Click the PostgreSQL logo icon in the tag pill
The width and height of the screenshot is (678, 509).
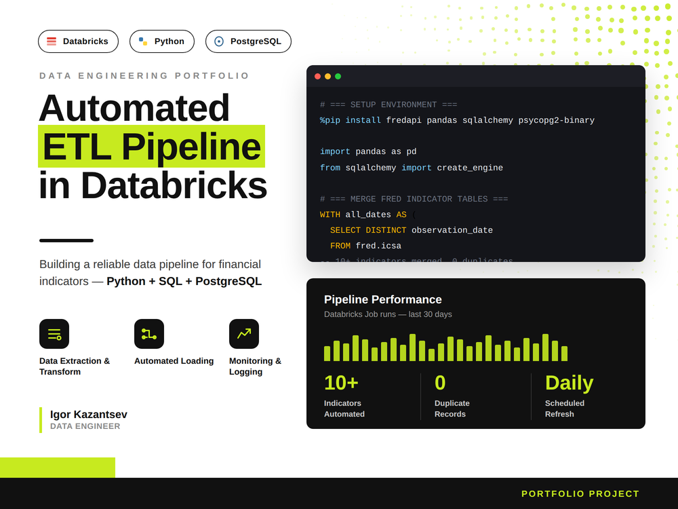point(219,41)
